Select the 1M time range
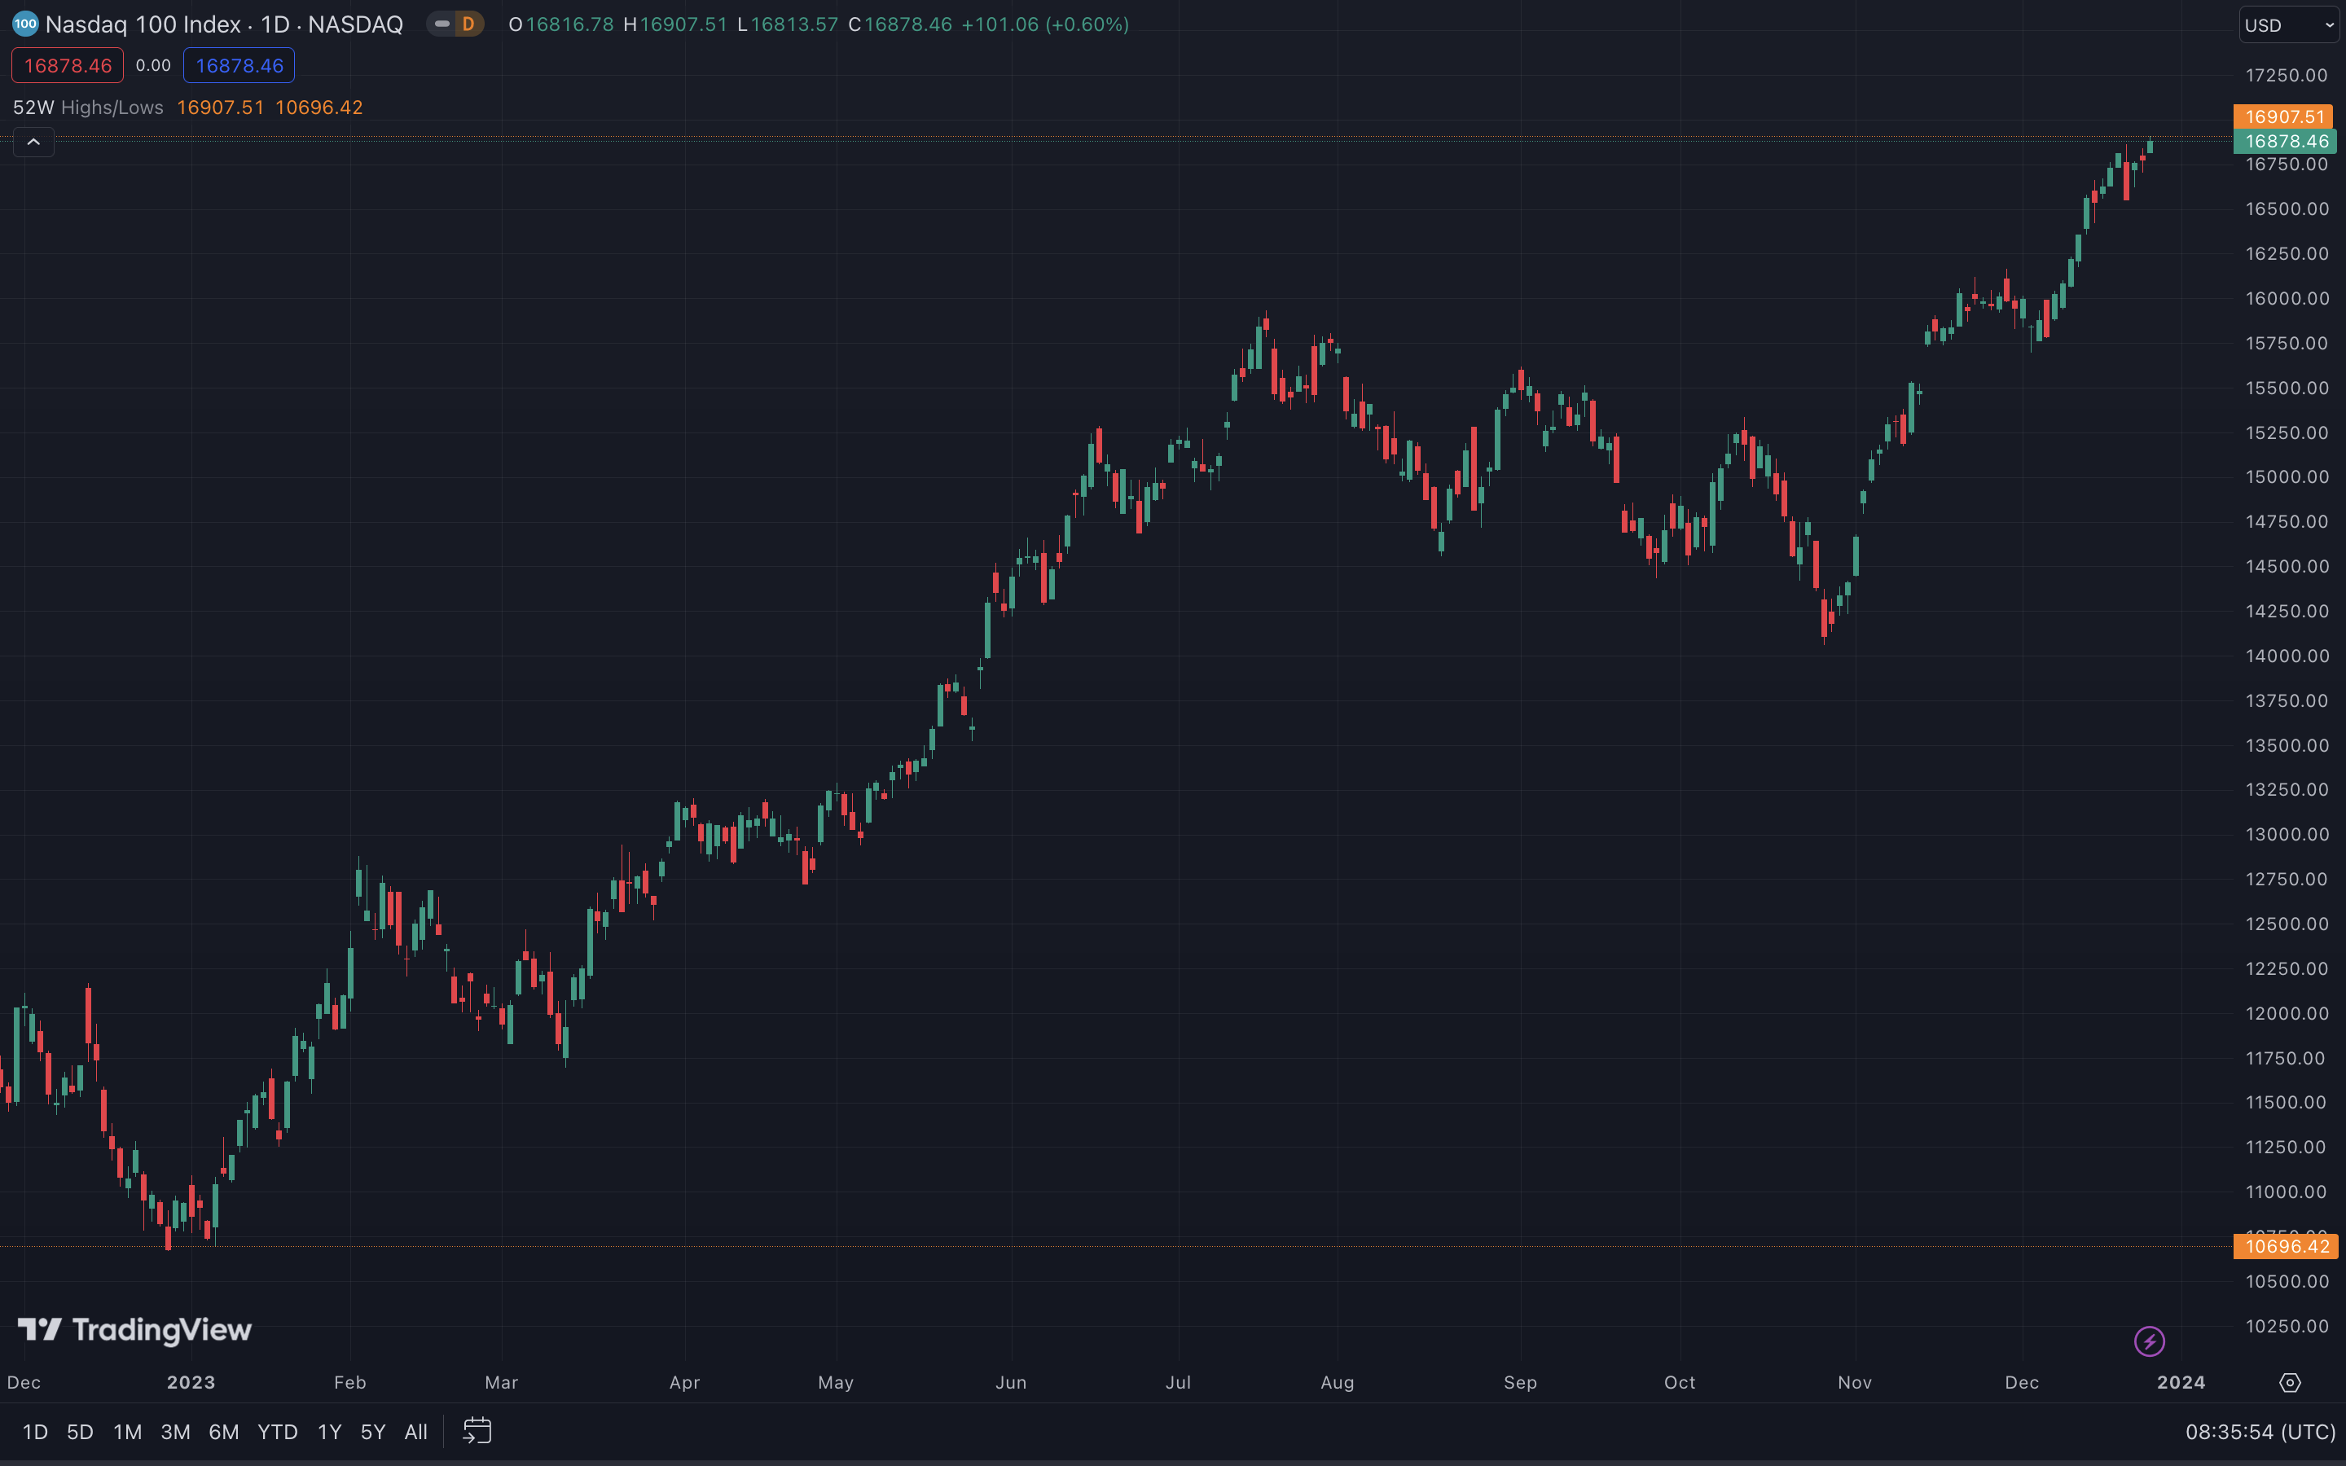Image resolution: width=2346 pixels, height=1466 pixels. 127,1432
